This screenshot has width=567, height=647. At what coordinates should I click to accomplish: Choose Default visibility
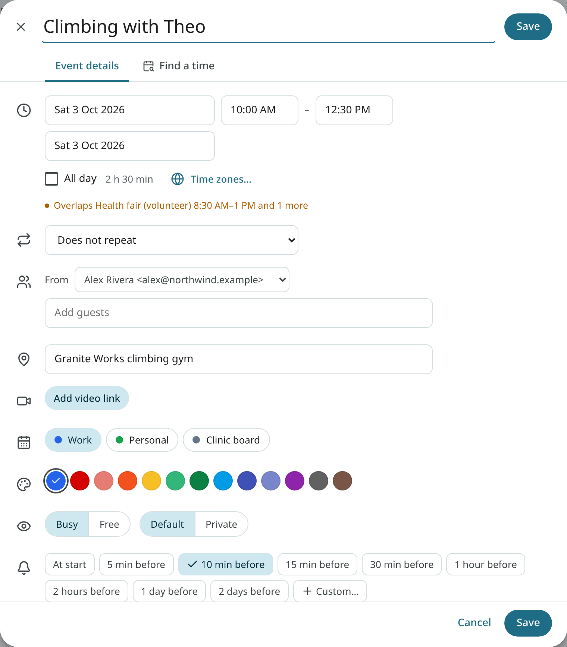pos(167,524)
